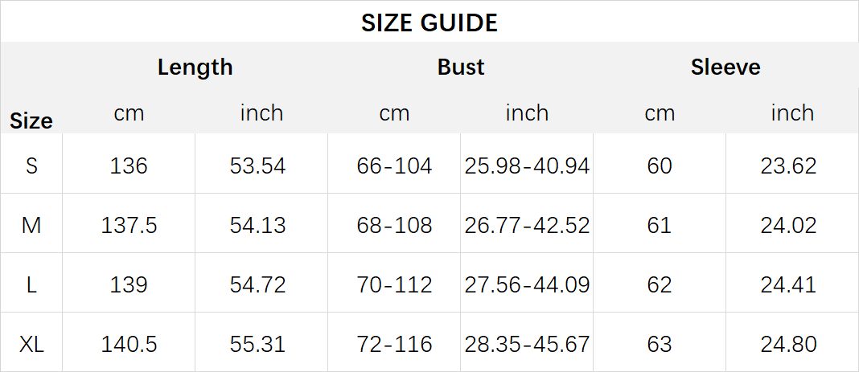The image size is (859, 372).
Task: Click the 28.35-45.67 bust inch cell
Action: 527,345
